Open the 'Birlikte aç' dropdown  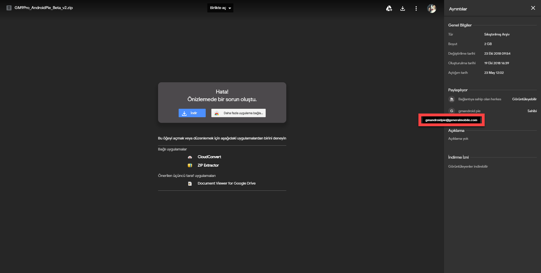(x=220, y=8)
